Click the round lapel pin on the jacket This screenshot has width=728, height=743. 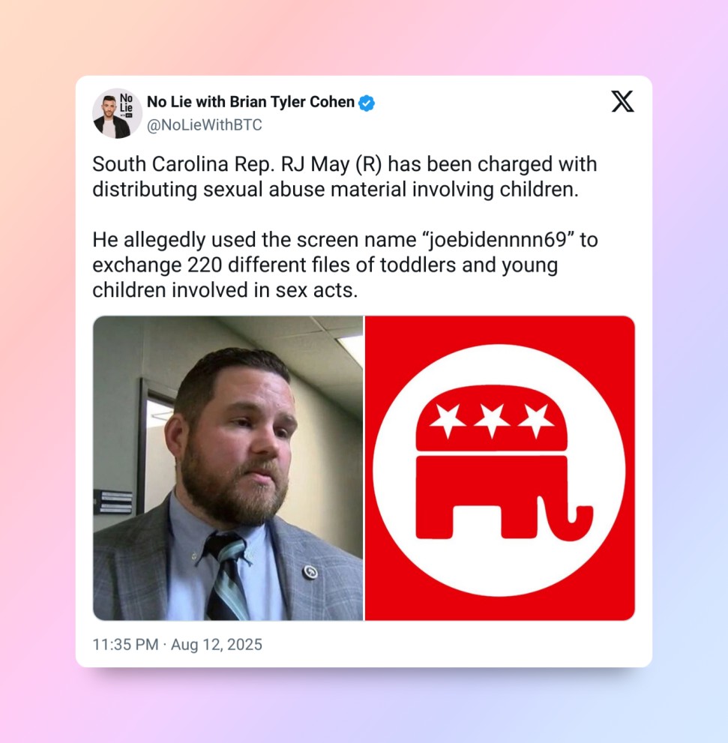pos(309,572)
